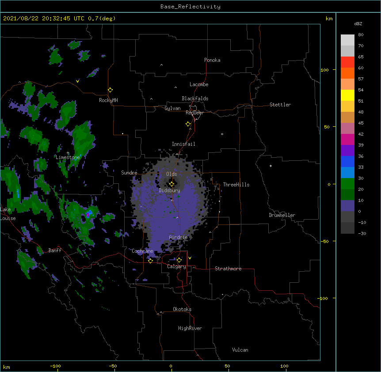Click the yellow V marker northeast of Calgary
Screen dimensions: 381x372
pos(190,258)
